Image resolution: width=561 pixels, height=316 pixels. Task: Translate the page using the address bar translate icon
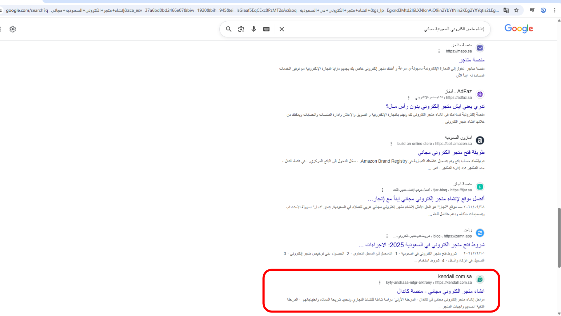506,10
